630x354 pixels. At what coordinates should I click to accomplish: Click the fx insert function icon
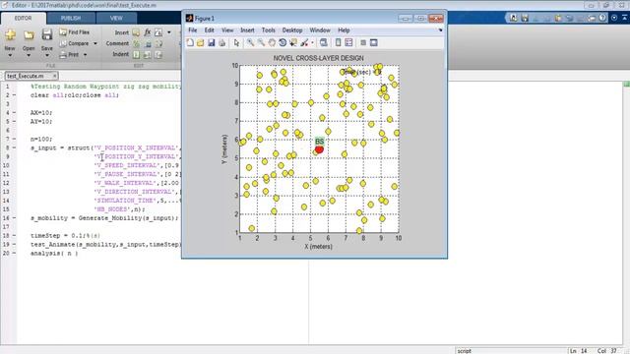tap(148, 32)
